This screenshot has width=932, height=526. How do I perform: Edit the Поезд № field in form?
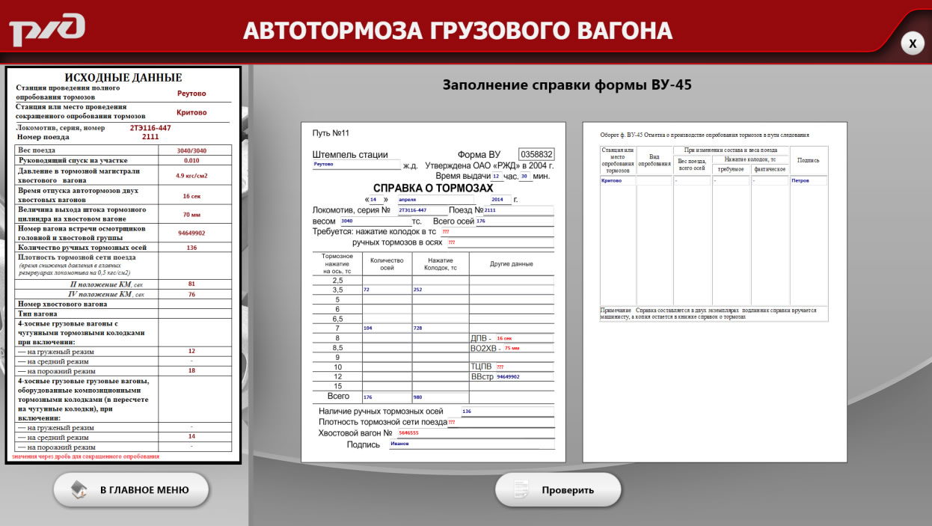[518, 210]
